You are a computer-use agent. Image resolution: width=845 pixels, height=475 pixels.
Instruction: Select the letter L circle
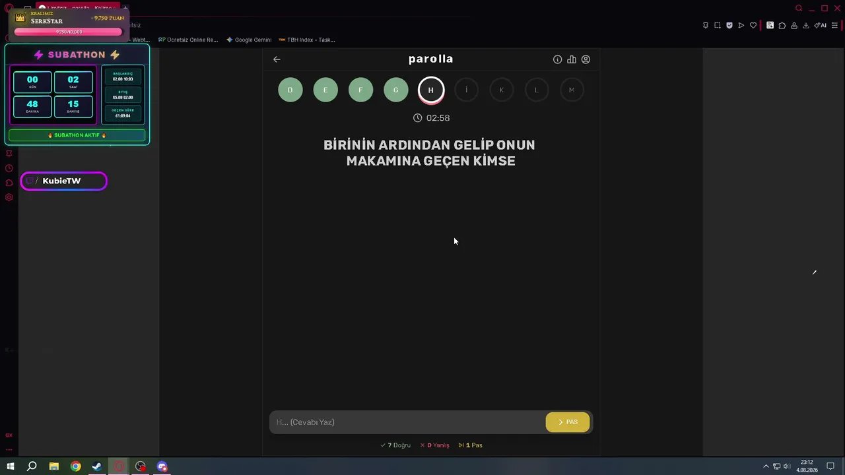[537, 90]
